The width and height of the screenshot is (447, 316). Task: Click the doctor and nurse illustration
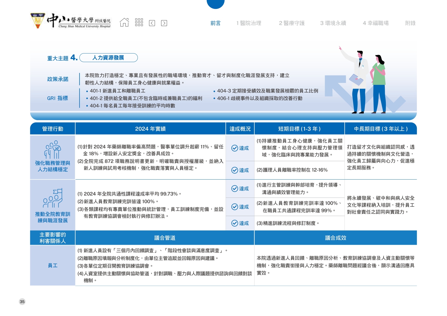369,82
